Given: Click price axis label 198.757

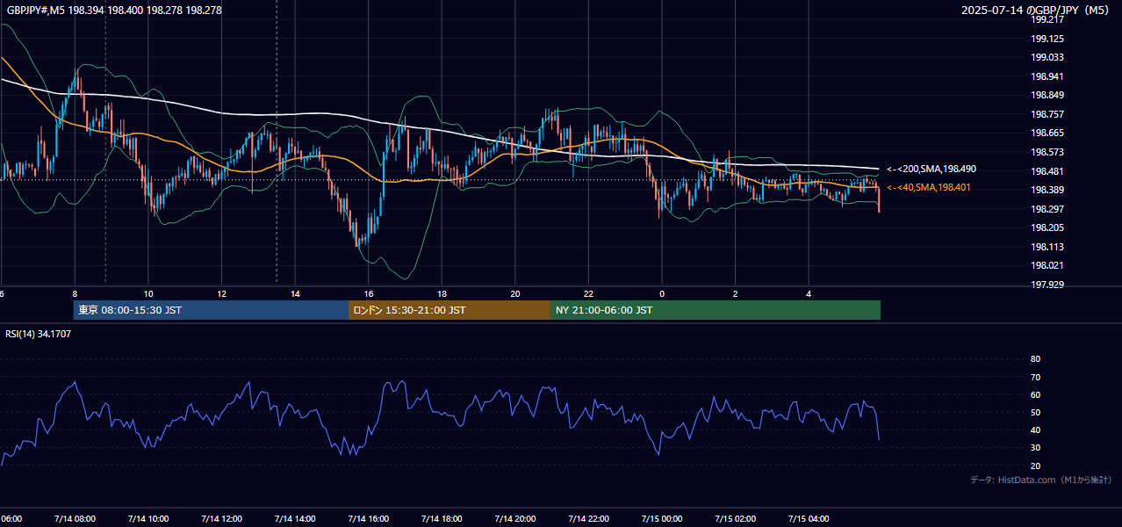Looking at the screenshot, I should [x=1047, y=114].
